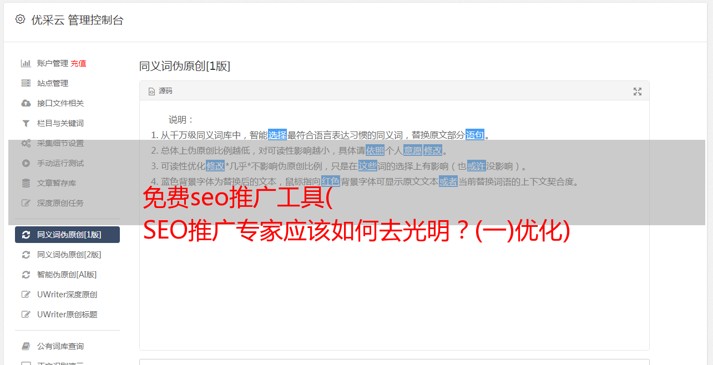This screenshot has width=713, height=365.
Task: Click the red 充值 recharge link
Action: (x=78, y=63)
